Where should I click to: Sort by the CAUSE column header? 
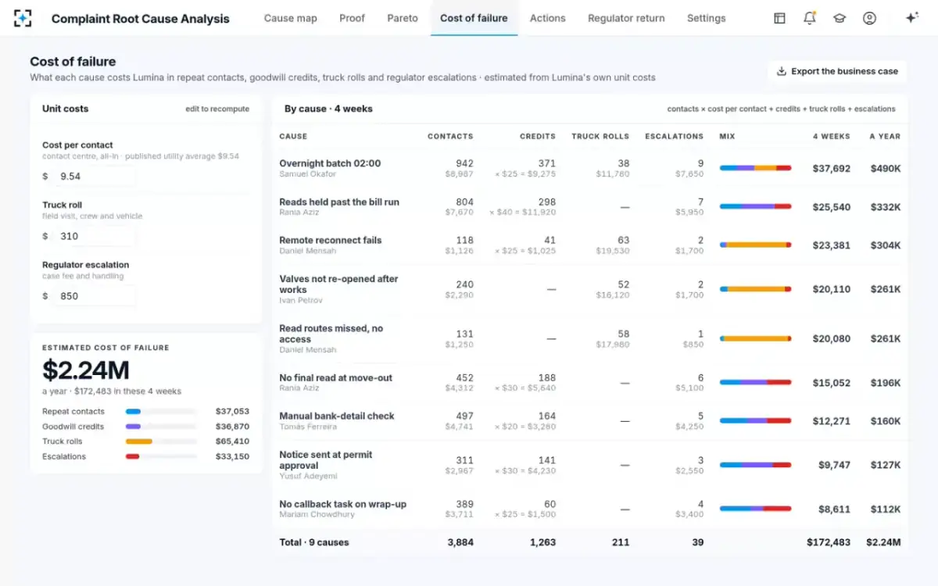(x=293, y=137)
